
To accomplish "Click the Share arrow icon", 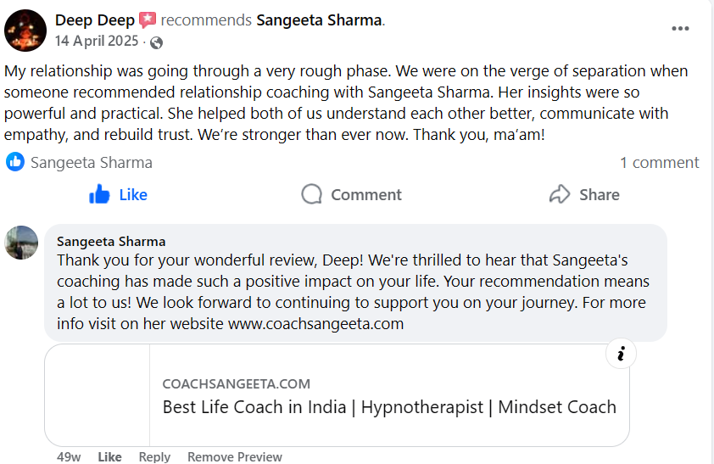I will (560, 195).
